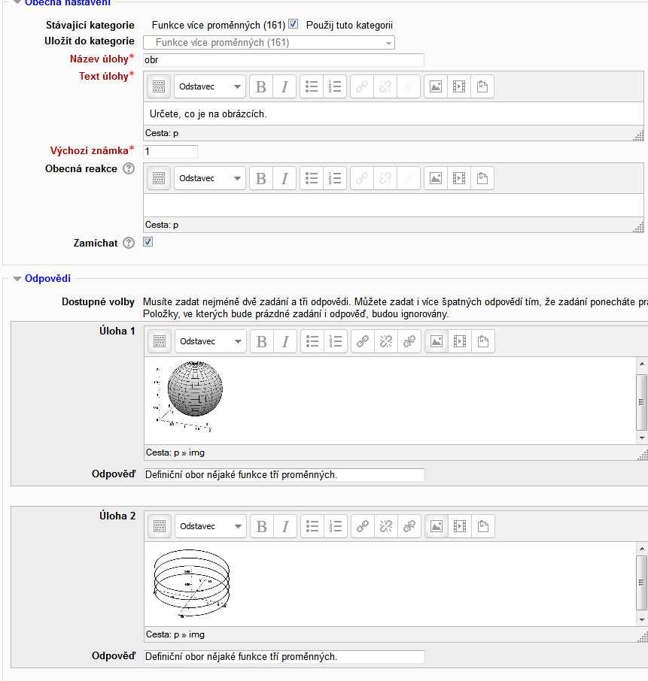Apply italic in Úloha 1 editor
Screen dimensions: 648x681
click(x=285, y=341)
